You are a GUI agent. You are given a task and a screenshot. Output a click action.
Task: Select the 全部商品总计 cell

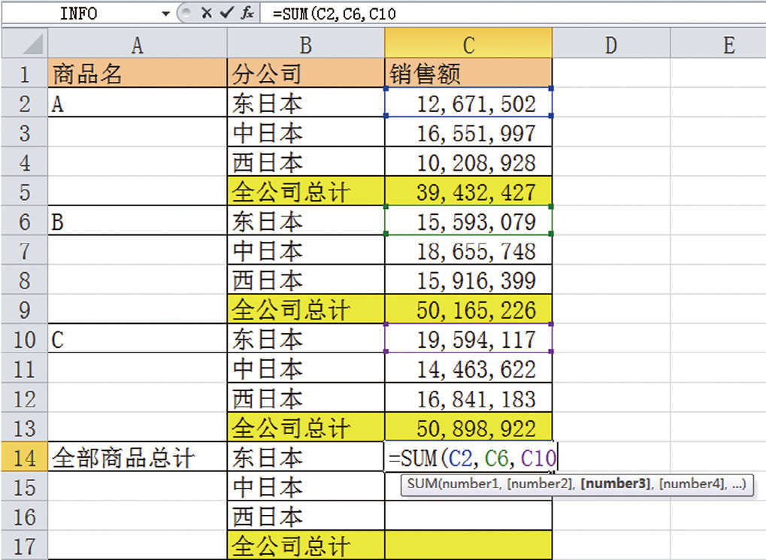[x=137, y=458]
